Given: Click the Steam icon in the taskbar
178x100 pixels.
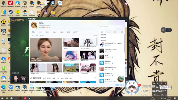Looking at the screenshot, I should [x=30, y=98].
